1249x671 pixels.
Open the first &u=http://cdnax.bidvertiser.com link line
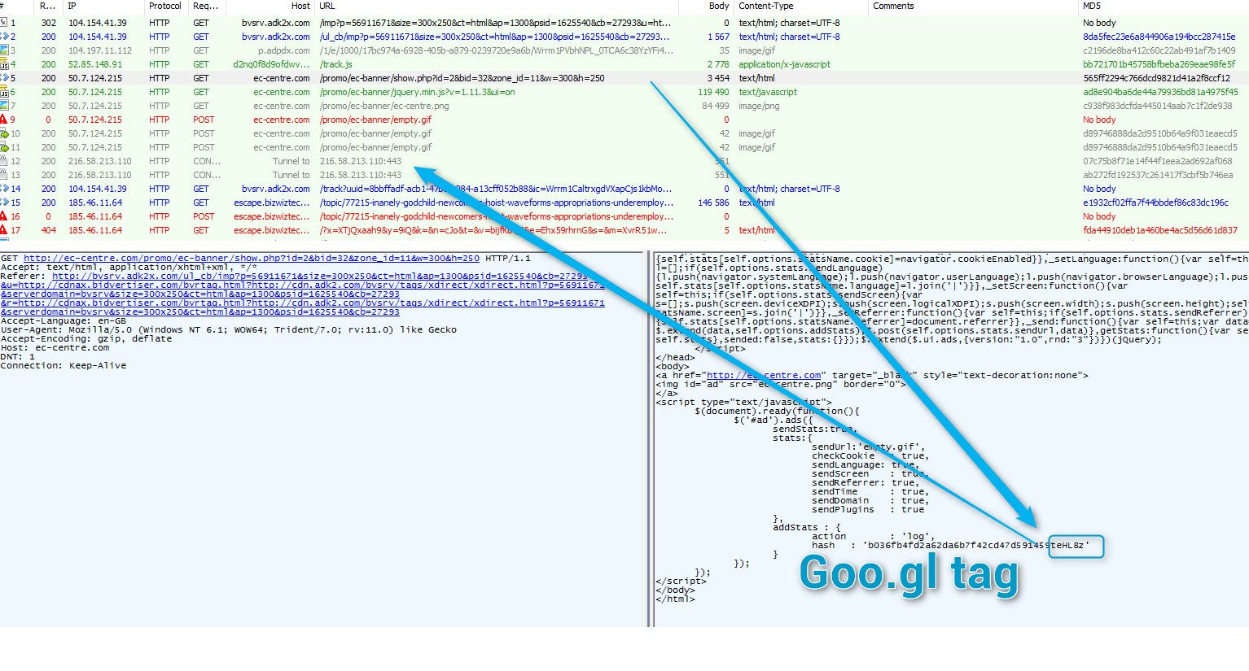pyautogui.click(x=302, y=285)
